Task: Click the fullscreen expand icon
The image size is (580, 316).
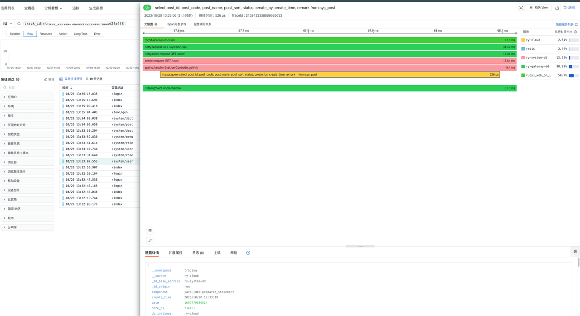Action: pyautogui.click(x=521, y=8)
